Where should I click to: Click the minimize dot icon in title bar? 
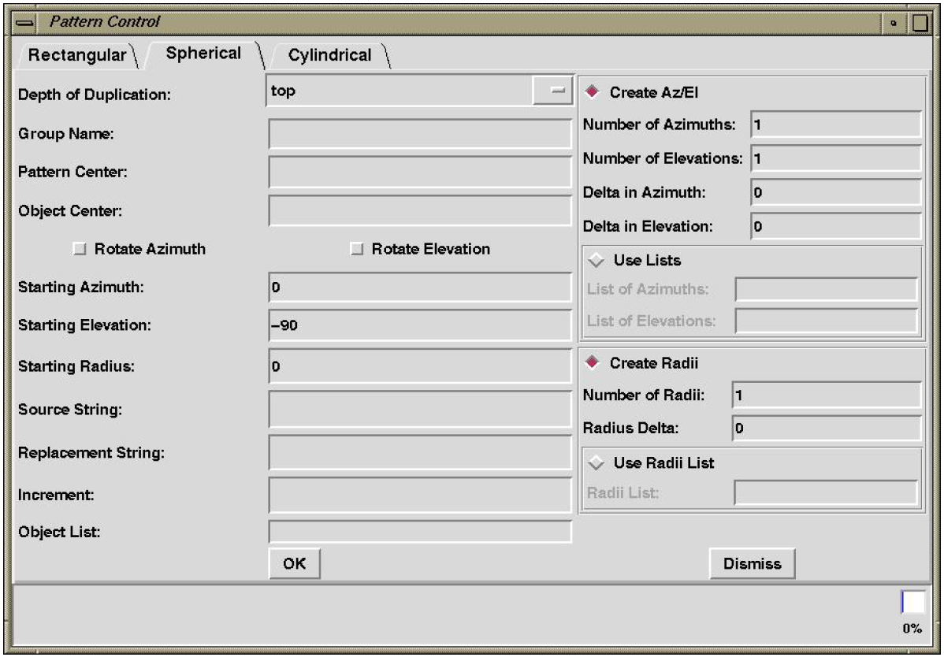[x=894, y=23]
